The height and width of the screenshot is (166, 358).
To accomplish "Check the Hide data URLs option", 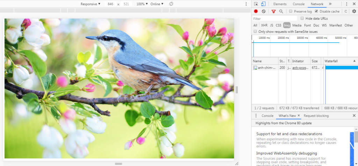I will tap(302, 19).
